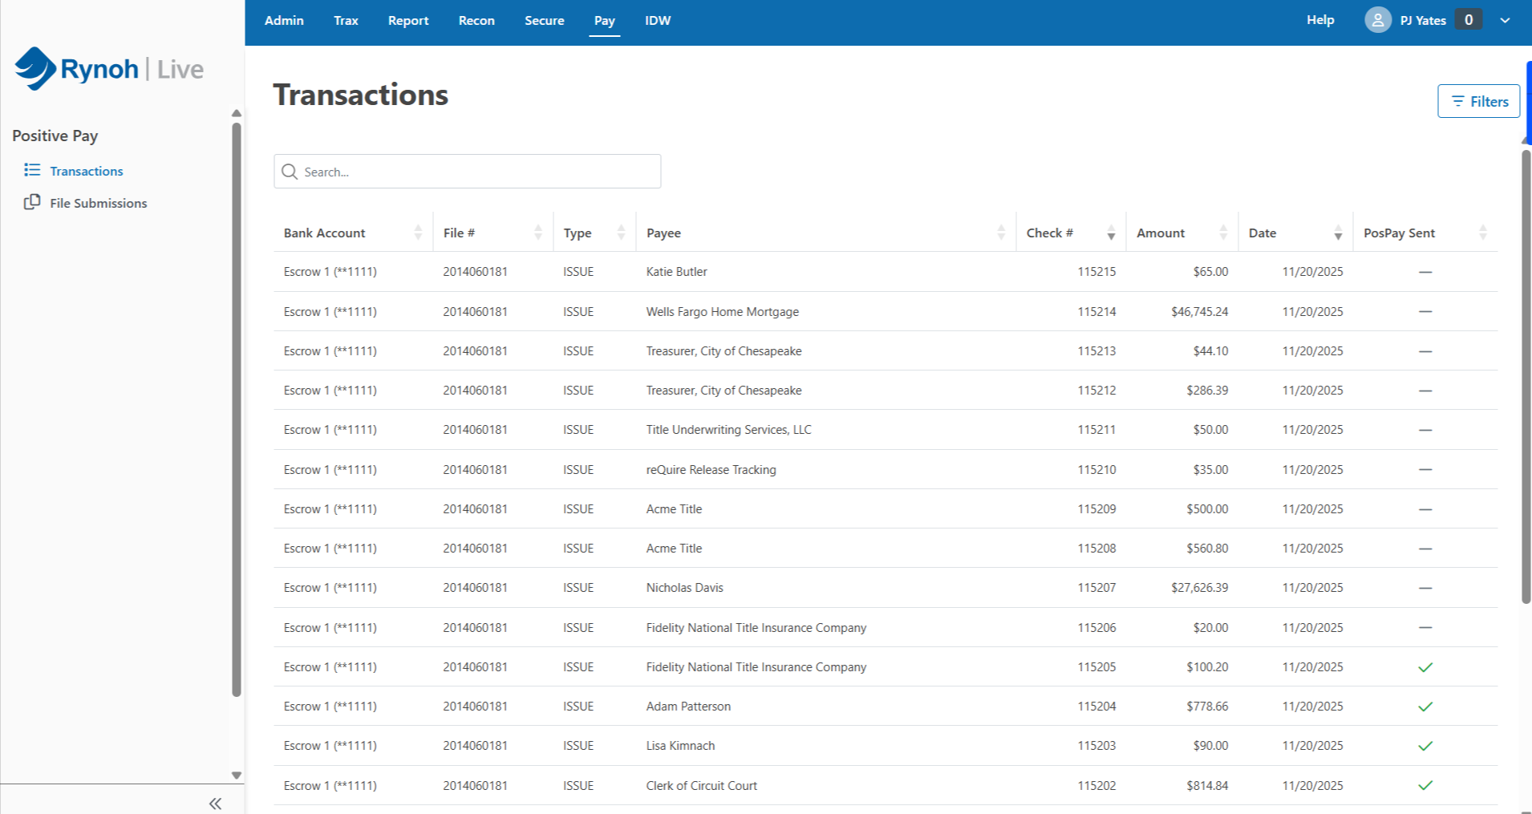Sort by the Check # column
Viewport: 1532px width, 814px height.
click(1111, 233)
